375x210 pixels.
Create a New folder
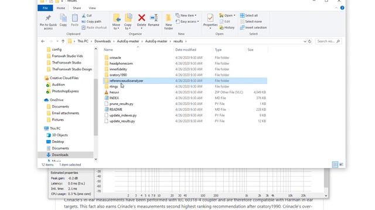coord(169,22)
